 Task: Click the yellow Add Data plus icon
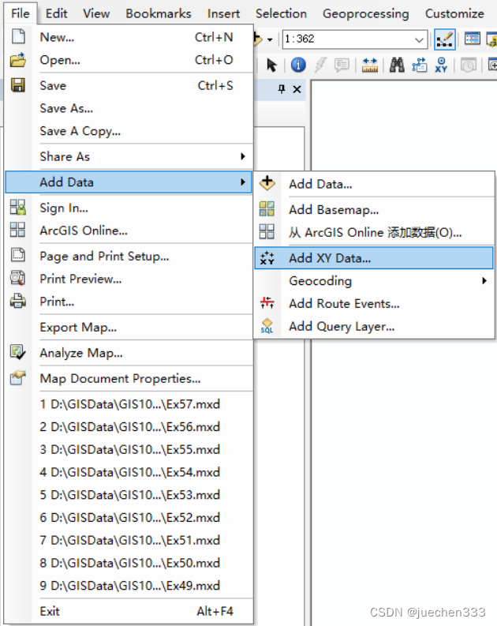(x=267, y=183)
